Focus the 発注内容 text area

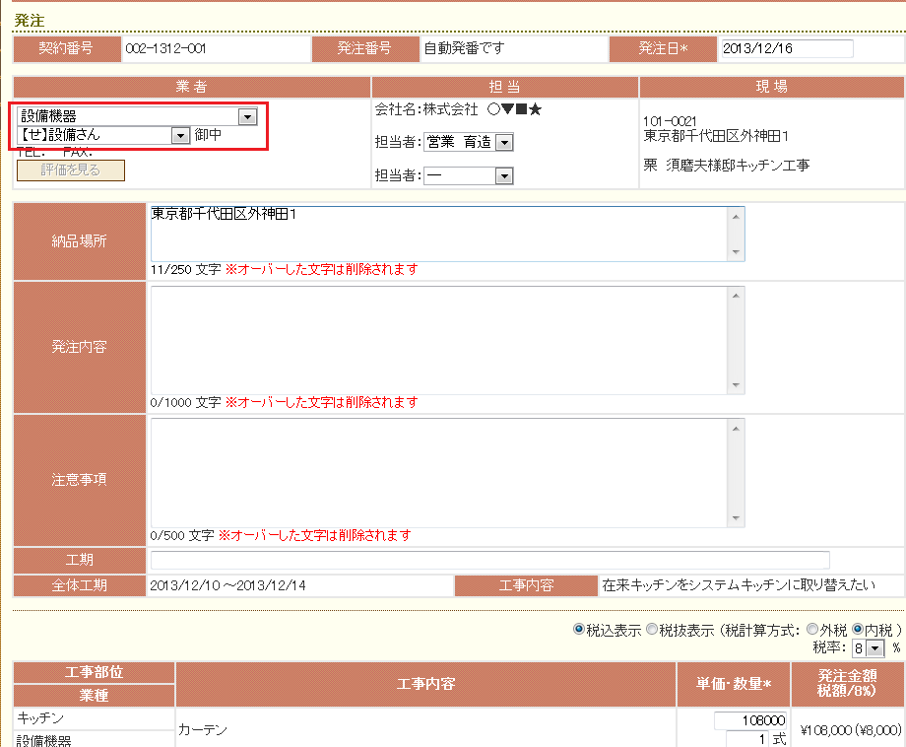click(438, 340)
